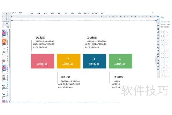Click the redo arrow icon
Viewport: 172px width, 115px height.
[x=143, y=16]
